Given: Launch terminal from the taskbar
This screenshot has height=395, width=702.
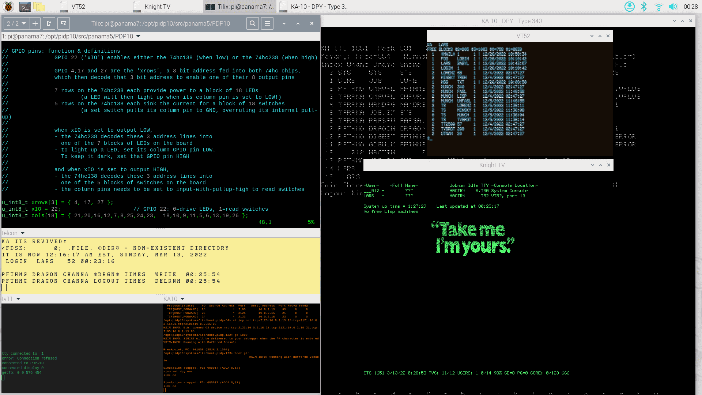Looking at the screenshot, I should coord(25,7).
